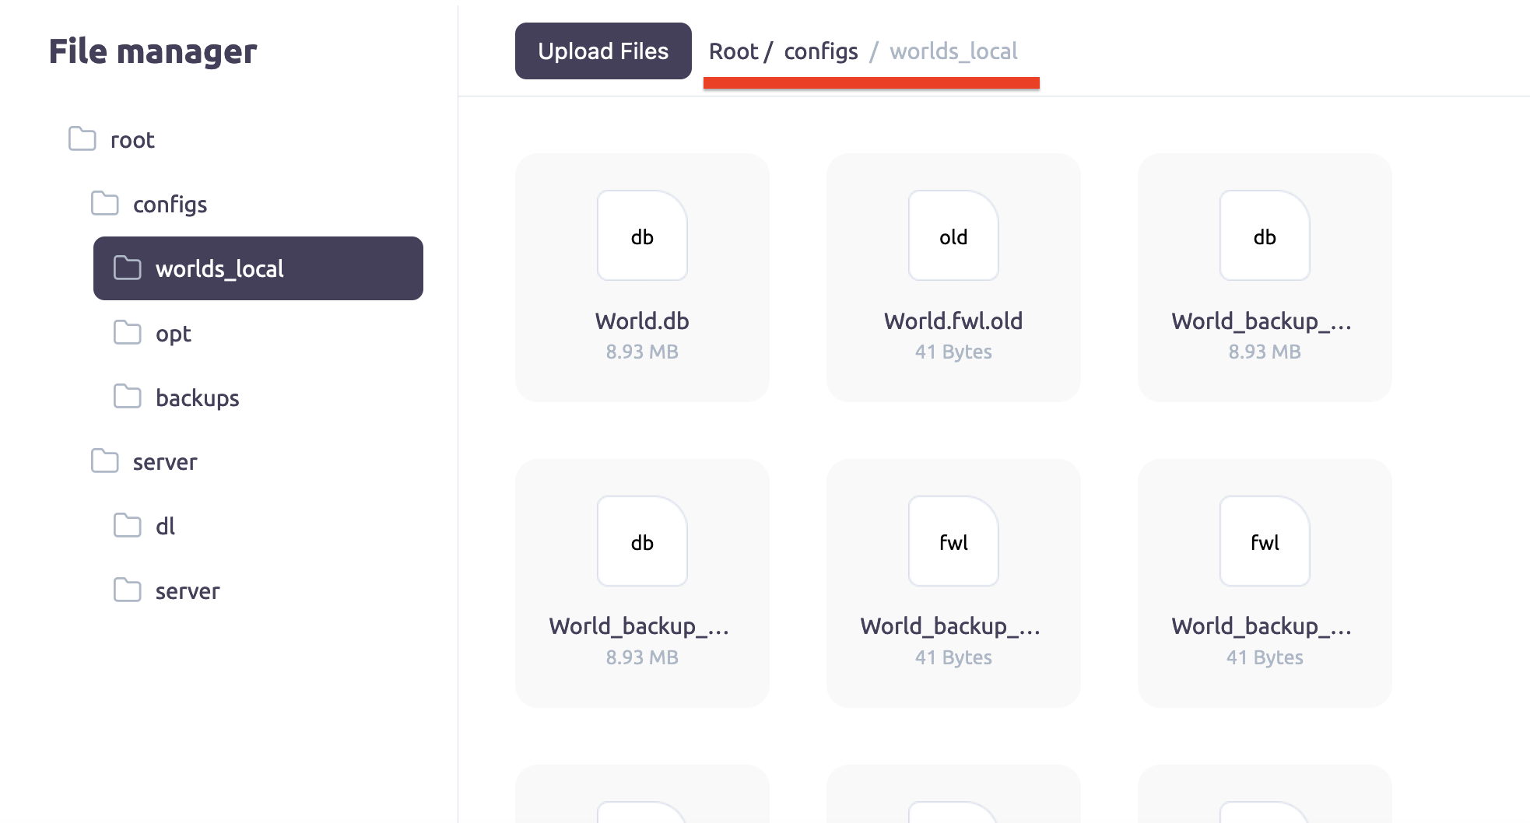1530x823 pixels.
Task: Click the folder icon next to opt
Action: 127,333
